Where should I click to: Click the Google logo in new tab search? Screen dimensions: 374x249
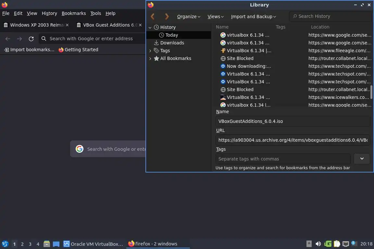tap(80, 149)
